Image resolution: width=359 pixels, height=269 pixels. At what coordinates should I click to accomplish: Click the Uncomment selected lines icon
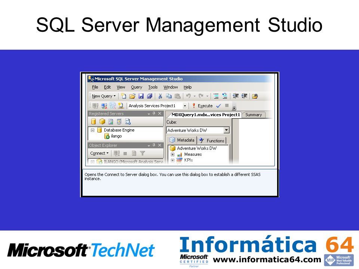[225, 96]
